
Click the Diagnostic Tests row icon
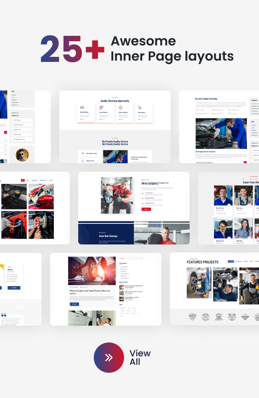coord(83,161)
